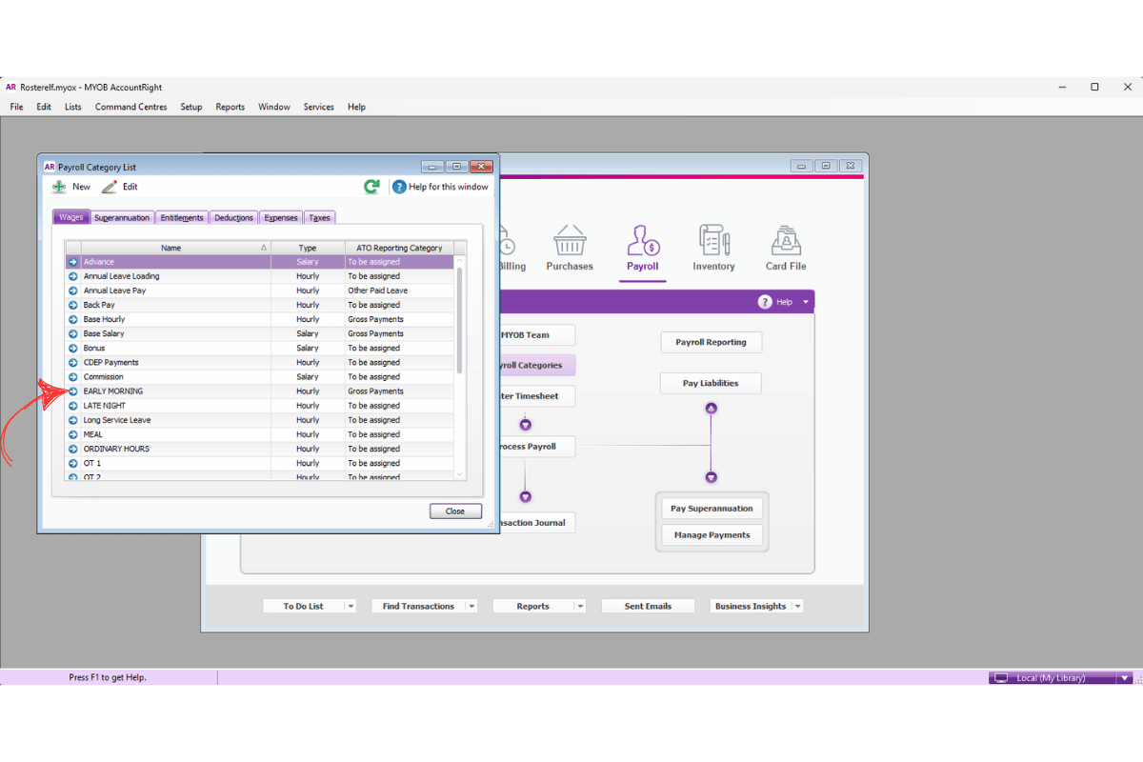Image resolution: width=1143 pixels, height=762 pixels.
Task: Click the Edit pencil icon
Action: pos(110,187)
